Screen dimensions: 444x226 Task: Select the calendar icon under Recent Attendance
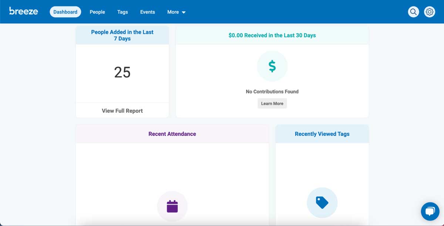tap(172, 206)
